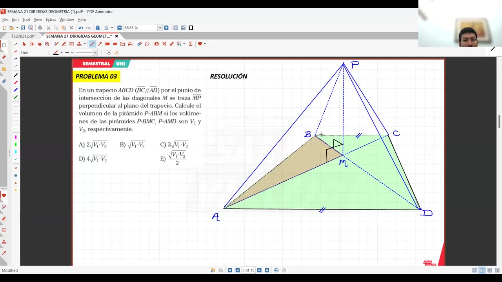Open the line color dropdown
This screenshot has width=502, height=282.
[x=62, y=52]
